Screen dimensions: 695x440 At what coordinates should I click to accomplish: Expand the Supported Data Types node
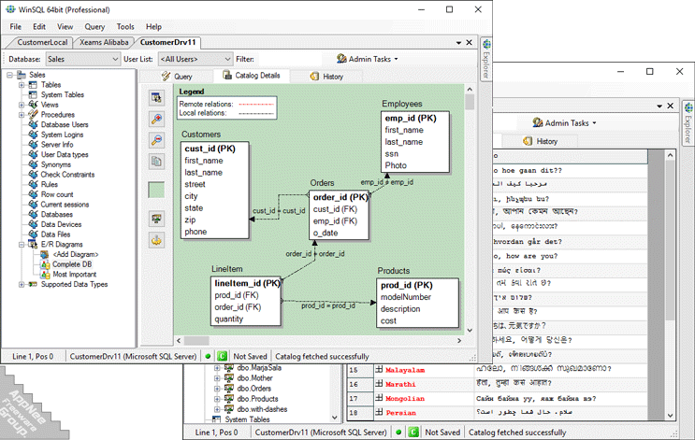tap(22, 285)
